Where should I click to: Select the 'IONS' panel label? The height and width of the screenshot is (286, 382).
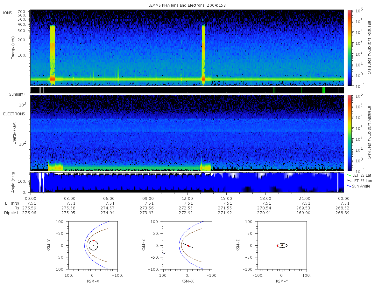coord(8,13)
